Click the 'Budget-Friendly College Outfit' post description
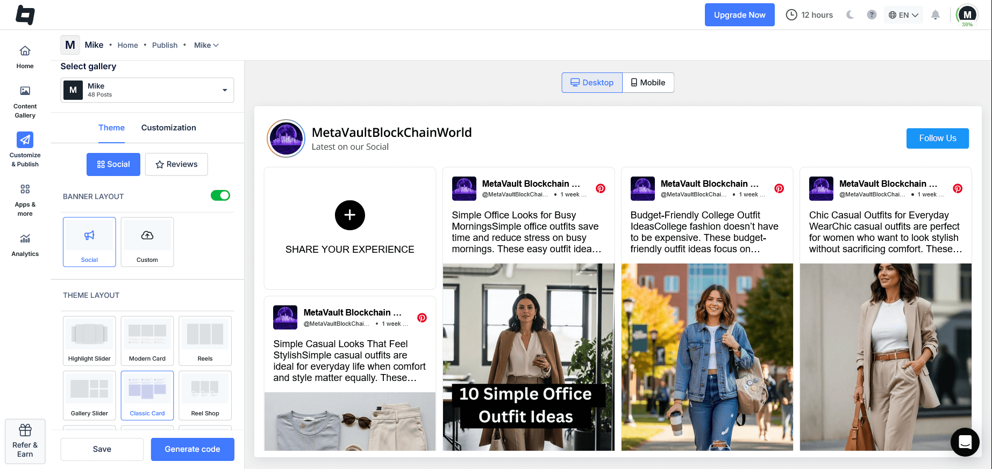The width and height of the screenshot is (992, 469). [x=705, y=232]
